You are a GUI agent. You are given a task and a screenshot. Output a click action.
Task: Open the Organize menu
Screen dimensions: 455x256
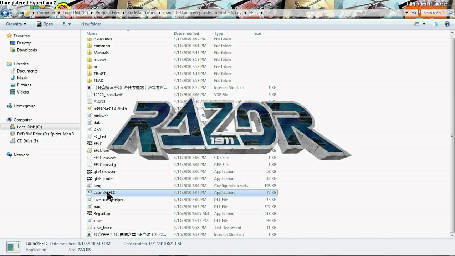tap(16, 24)
